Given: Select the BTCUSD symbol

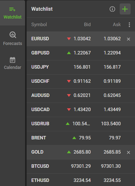Looking at the screenshot, I should [40, 166].
